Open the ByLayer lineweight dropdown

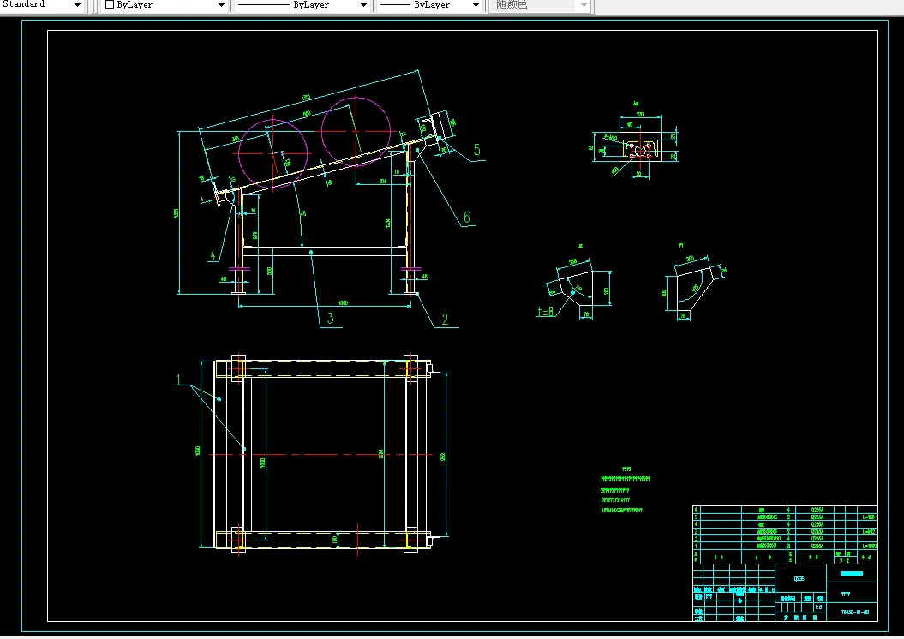pos(429,5)
